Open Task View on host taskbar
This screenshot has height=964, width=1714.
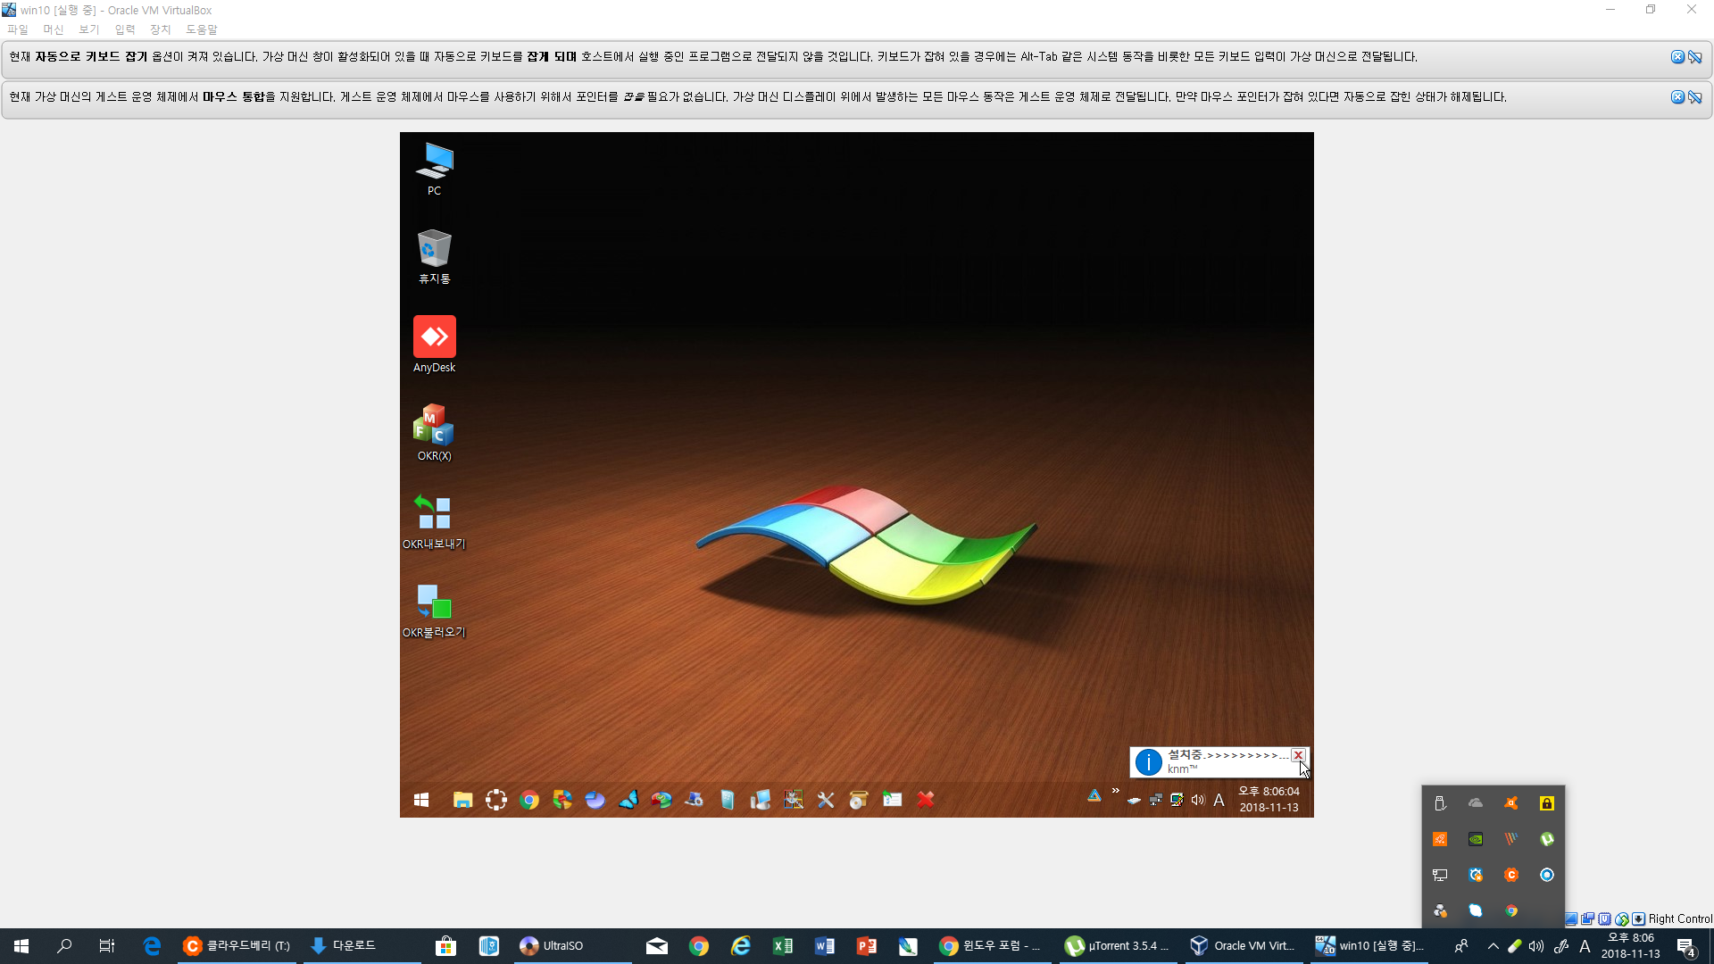coord(107,946)
